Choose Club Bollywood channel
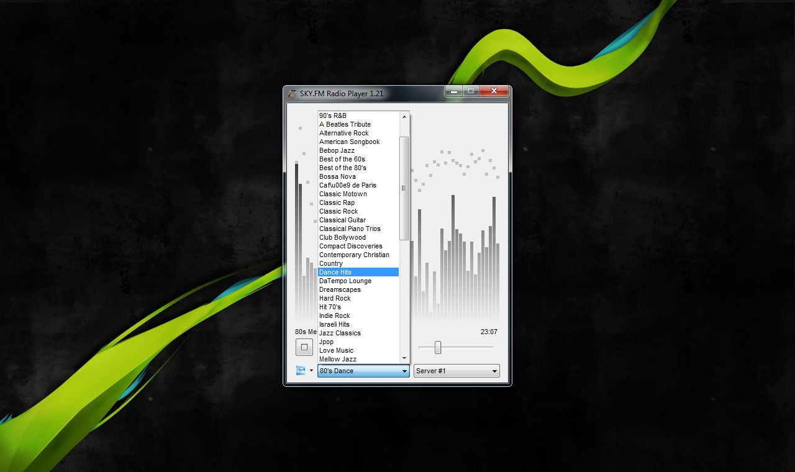 (x=358, y=237)
